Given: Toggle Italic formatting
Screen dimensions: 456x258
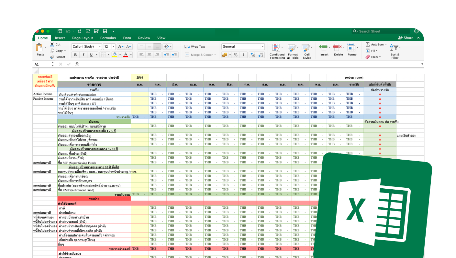Looking at the screenshot, I should (x=83, y=55).
